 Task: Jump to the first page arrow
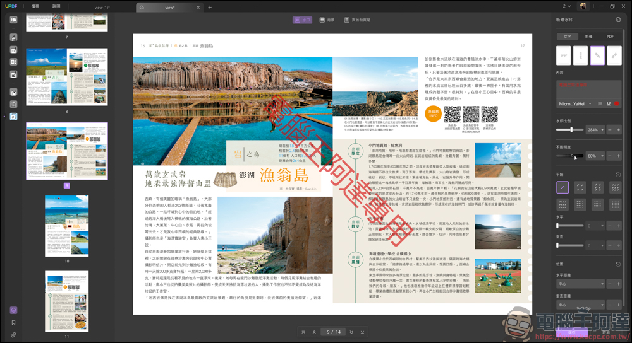click(x=303, y=332)
